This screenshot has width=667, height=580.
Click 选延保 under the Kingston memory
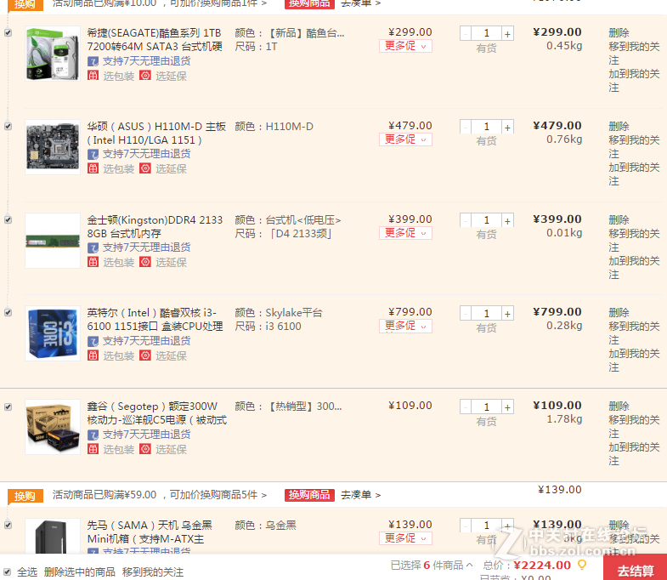coord(171,262)
